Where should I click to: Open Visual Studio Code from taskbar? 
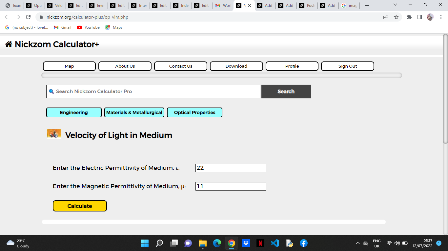click(x=275, y=243)
